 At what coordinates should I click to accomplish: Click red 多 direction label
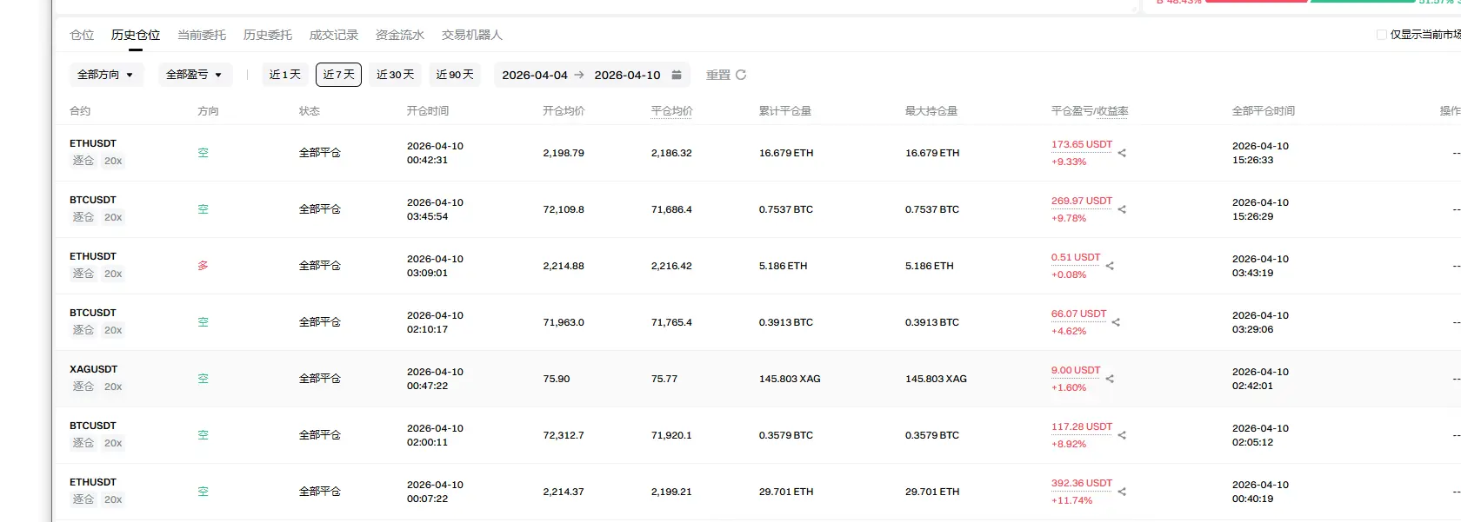203,266
